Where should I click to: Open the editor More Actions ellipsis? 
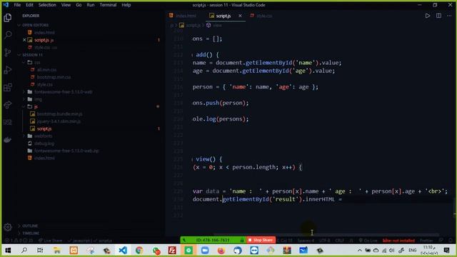pyautogui.click(x=449, y=16)
